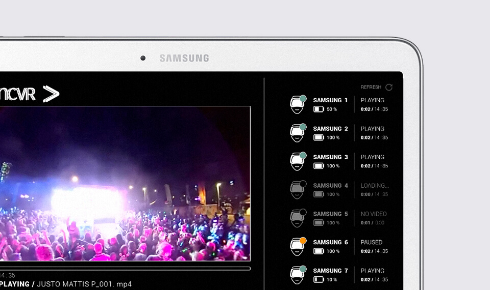Click the NO VIDEO status of Samsung 5
Screen dimensions: 490x290
pyautogui.click(x=374, y=214)
